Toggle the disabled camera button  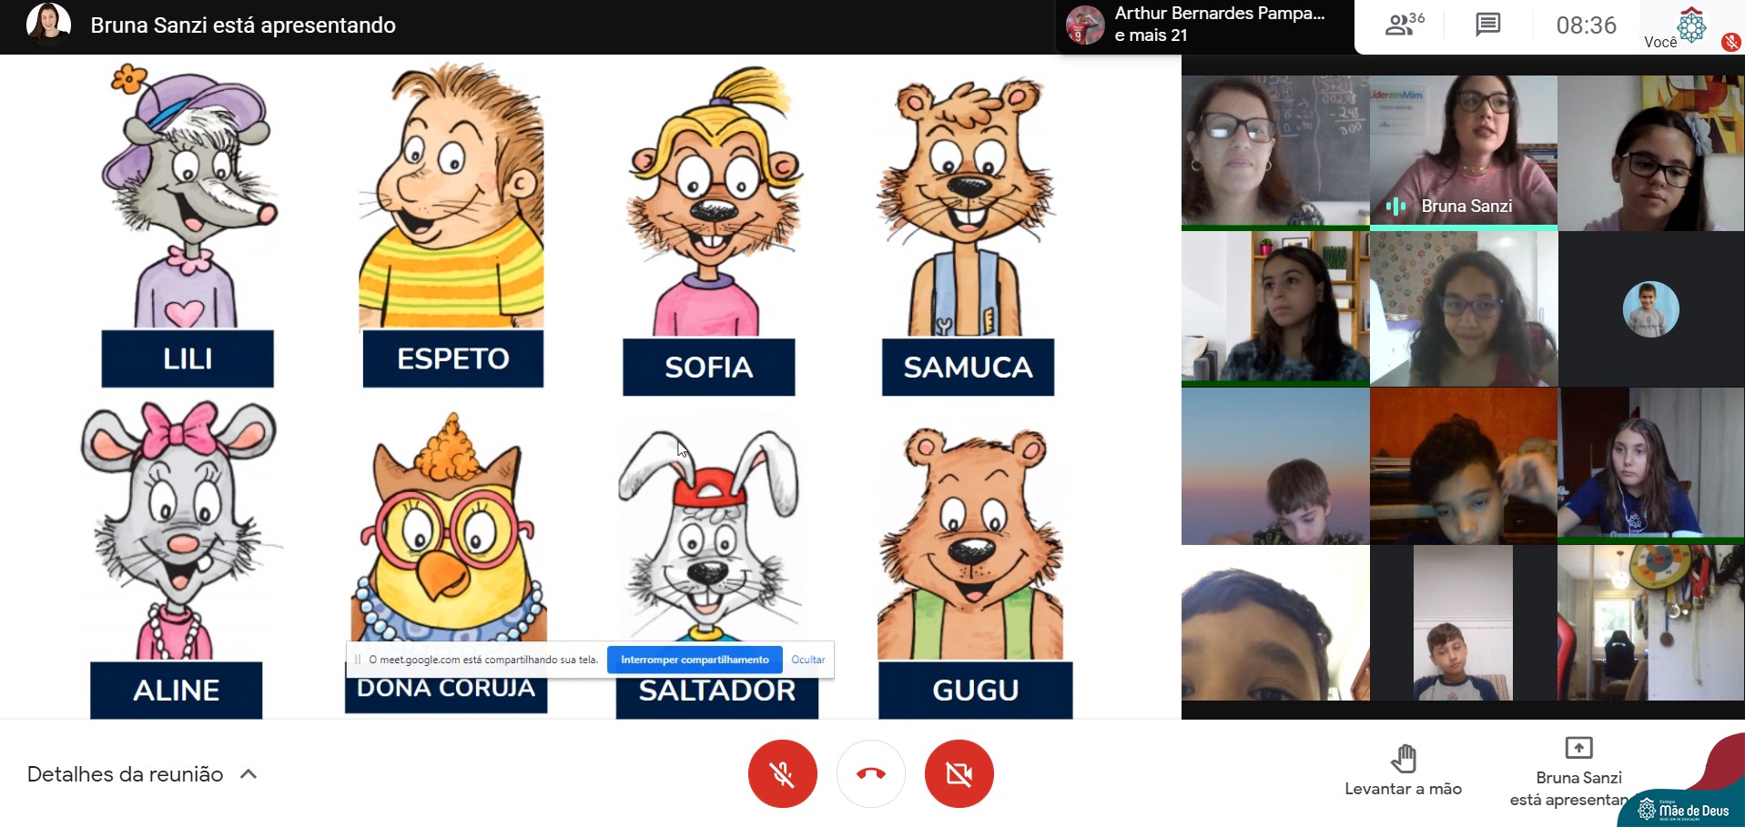click(x=959, y=774)
